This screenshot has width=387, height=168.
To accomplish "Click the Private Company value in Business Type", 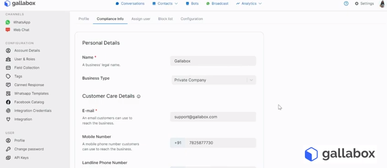I will point(190,80).
